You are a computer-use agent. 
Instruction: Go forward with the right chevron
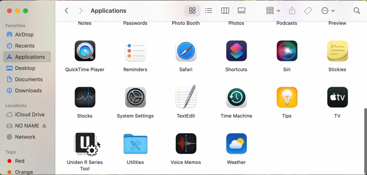[81, 11]
